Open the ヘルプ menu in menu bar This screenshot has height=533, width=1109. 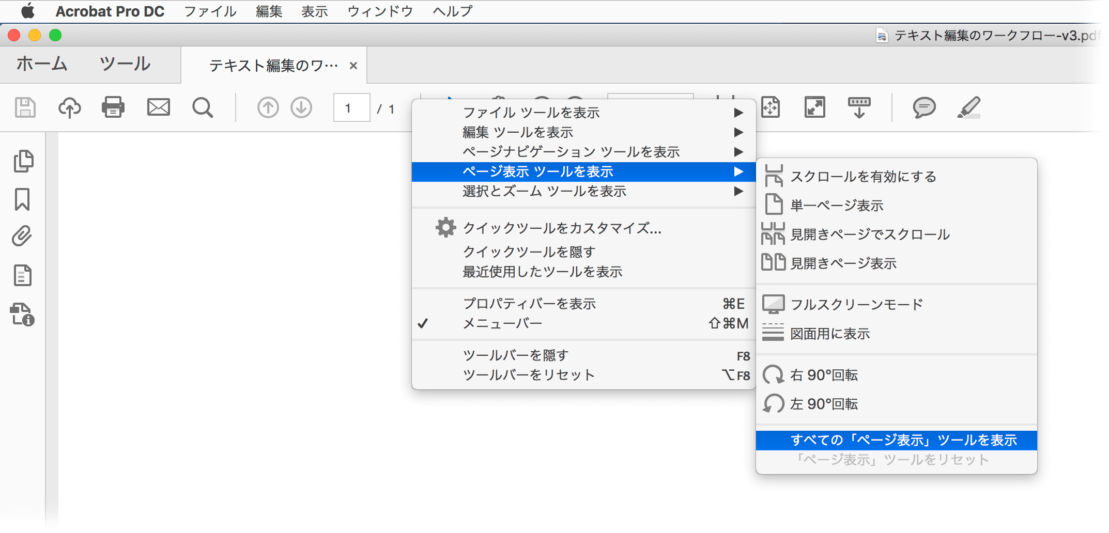453,11
